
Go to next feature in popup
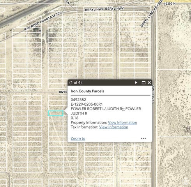coord(136,83)
